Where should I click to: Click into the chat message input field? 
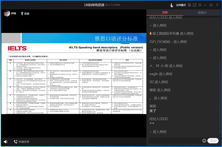click(x=175, y=141)
